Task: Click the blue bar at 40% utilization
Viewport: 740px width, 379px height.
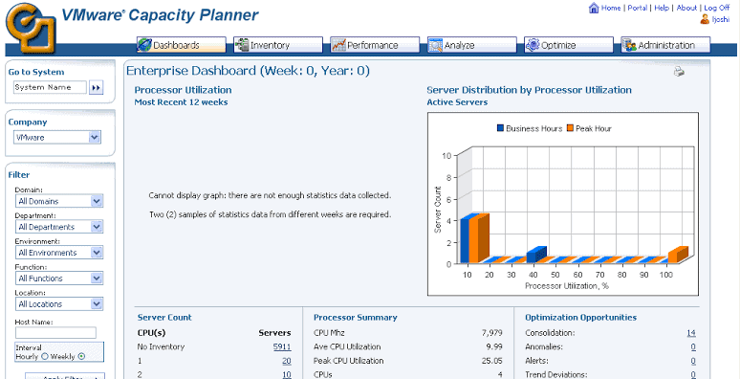Action: pos(535,255)
